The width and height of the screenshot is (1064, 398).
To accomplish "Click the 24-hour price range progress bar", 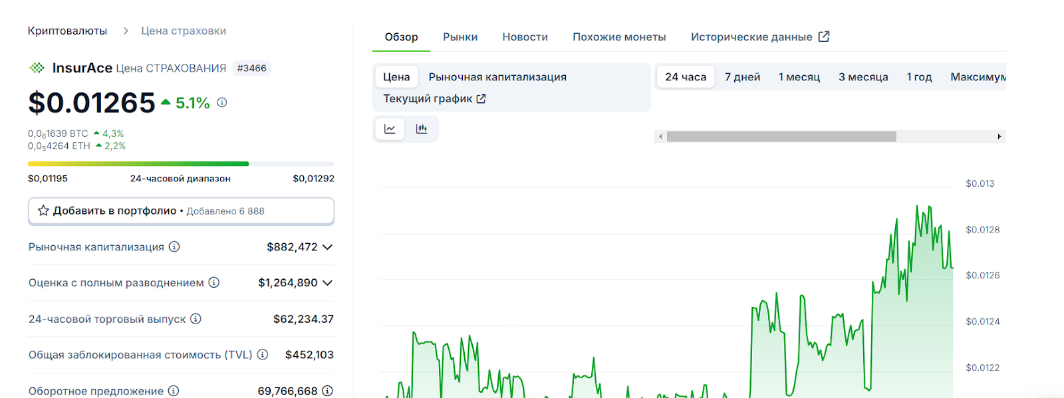I will (x=181, y=163).
